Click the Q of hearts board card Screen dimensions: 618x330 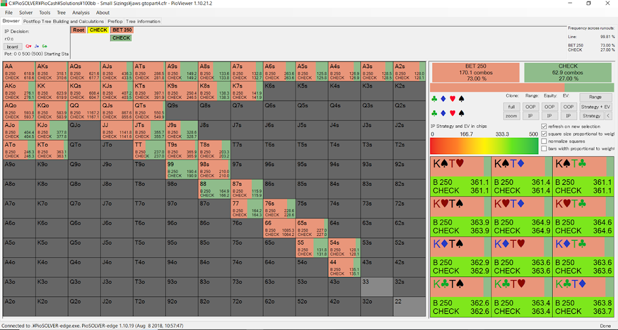coord(28,46)
